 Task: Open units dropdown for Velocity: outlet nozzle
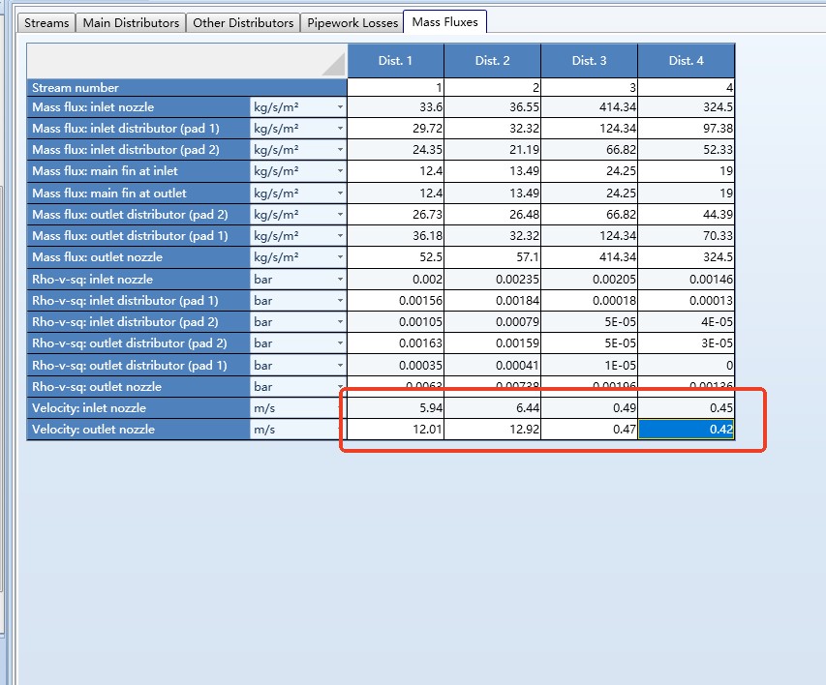click(340, 430)
